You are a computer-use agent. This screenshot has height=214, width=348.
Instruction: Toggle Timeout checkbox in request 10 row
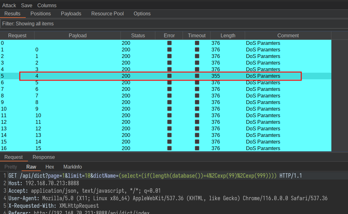pyautogui.click(x=197, y=109)
